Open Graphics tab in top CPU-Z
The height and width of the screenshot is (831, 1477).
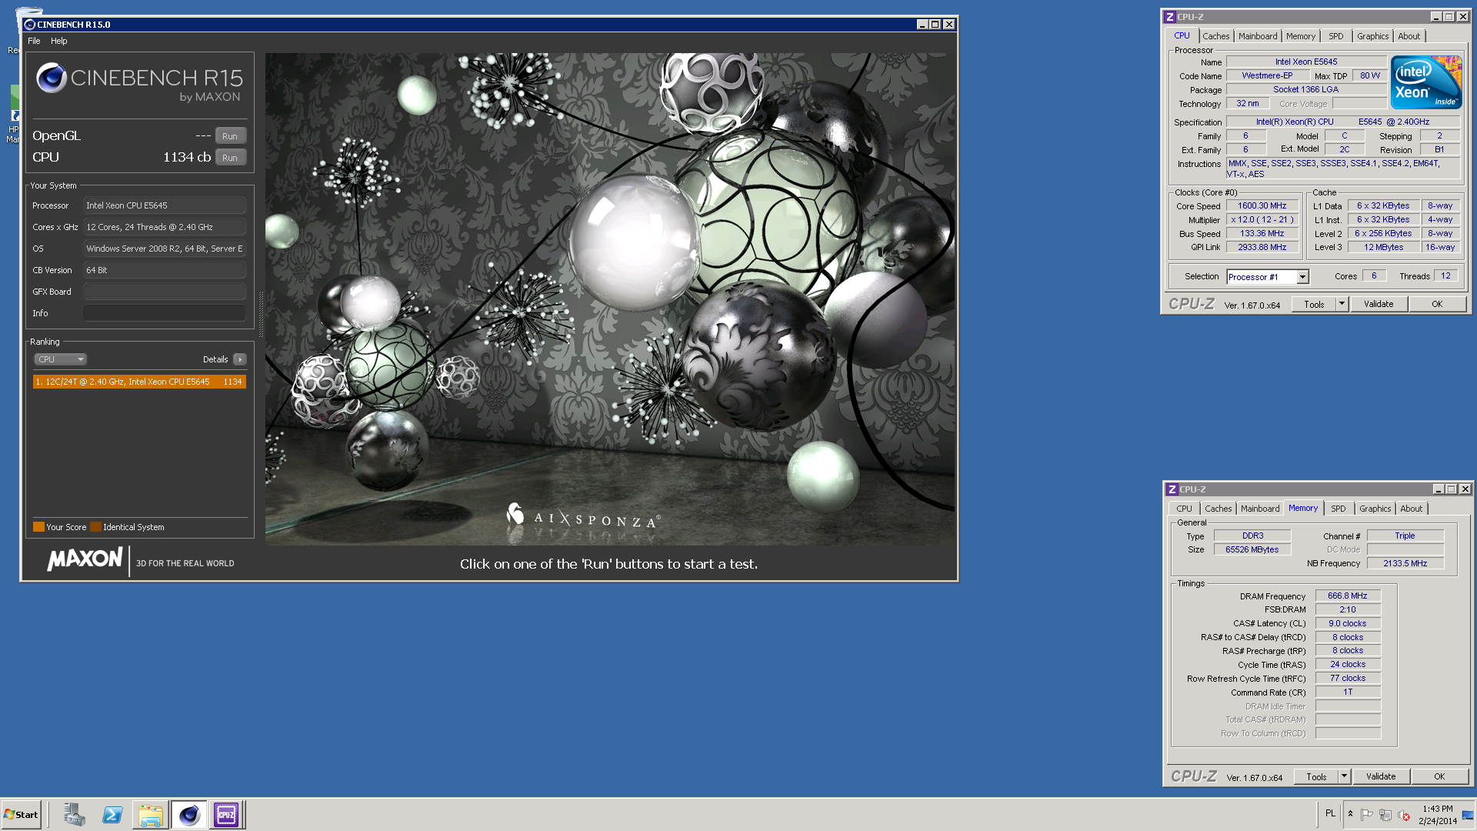point(1373,36)
